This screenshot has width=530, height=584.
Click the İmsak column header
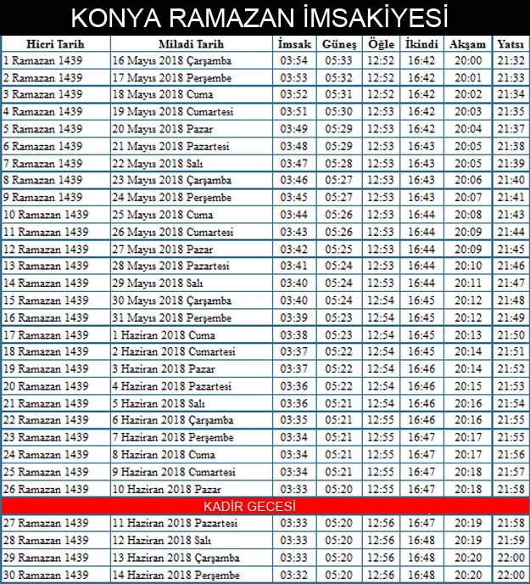293,44
